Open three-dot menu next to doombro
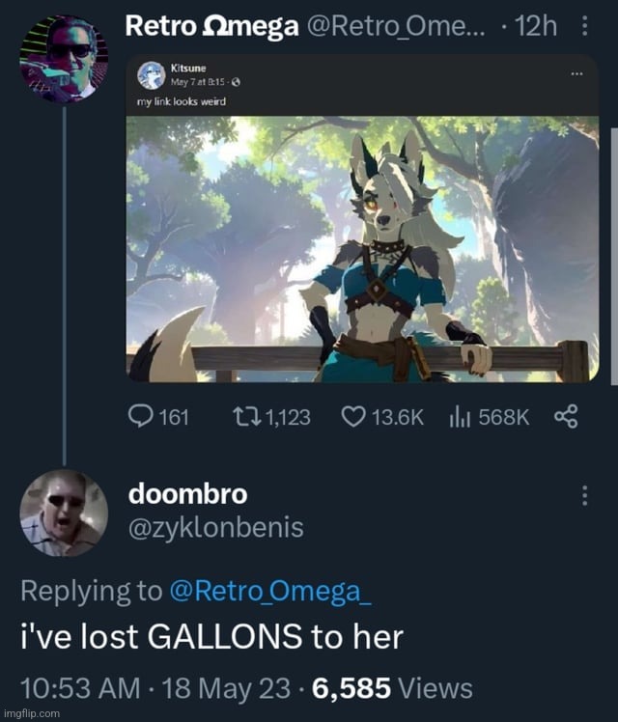The height and width of the screenshot is (722, 618). coord(584,495)
